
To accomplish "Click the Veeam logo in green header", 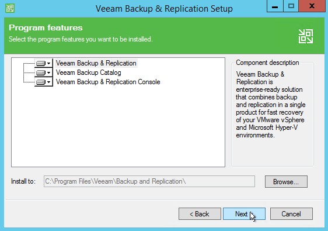I will point(306,36).
